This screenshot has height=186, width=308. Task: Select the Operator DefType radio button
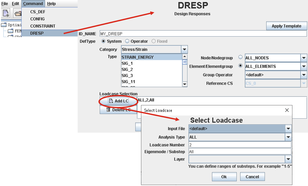[127, 41]
